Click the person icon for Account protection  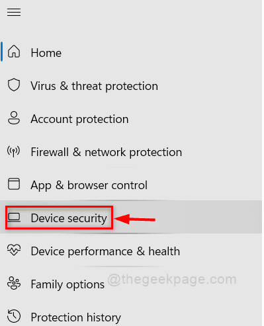(x=14, y=118)
